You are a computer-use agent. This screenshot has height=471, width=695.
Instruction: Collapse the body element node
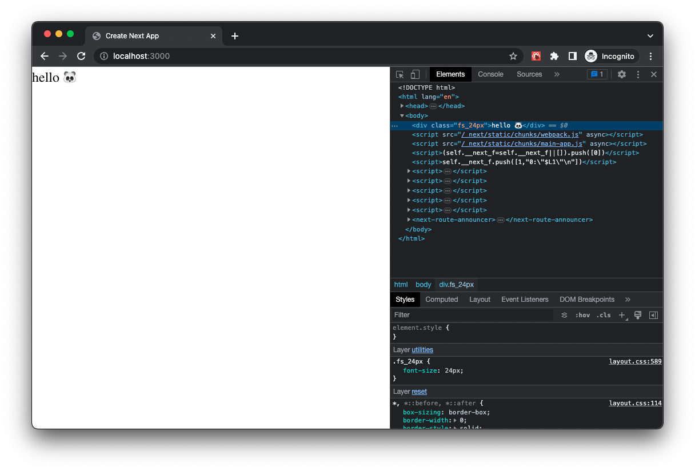point(402,115)
